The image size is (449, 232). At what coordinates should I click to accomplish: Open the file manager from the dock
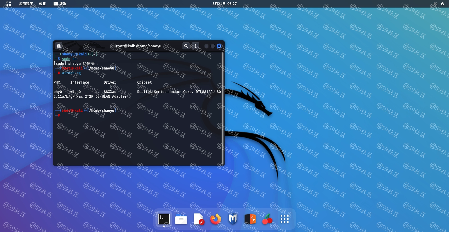[181, 219]
